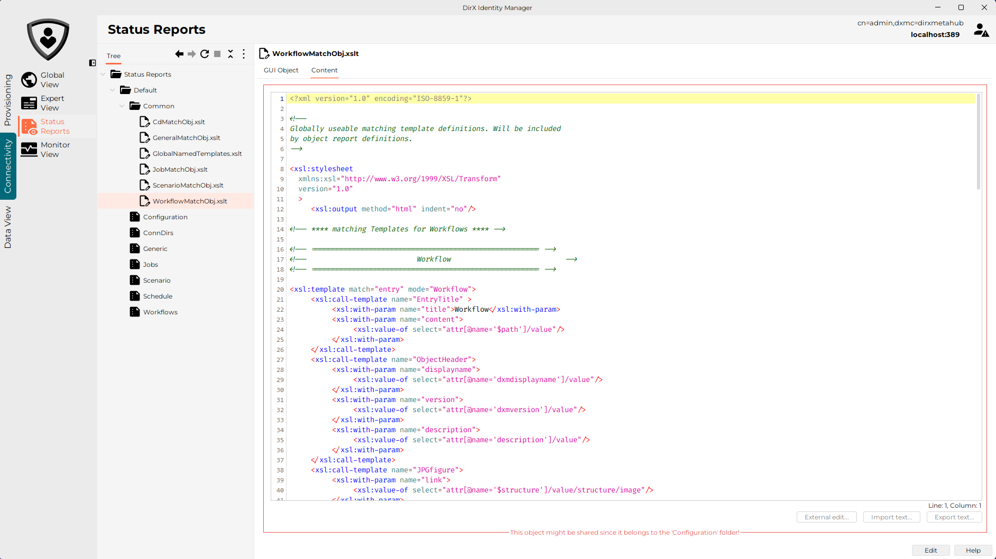Click the localhost:389 server text
The height and width of the screenshot is (559, 996).
[x=935, y=35]
